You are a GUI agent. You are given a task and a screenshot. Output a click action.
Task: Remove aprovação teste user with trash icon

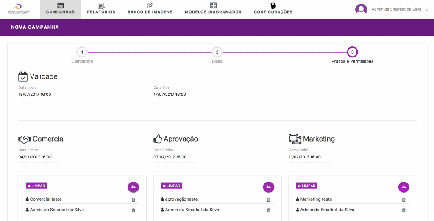pyautogui.click(x=268, y=200)
